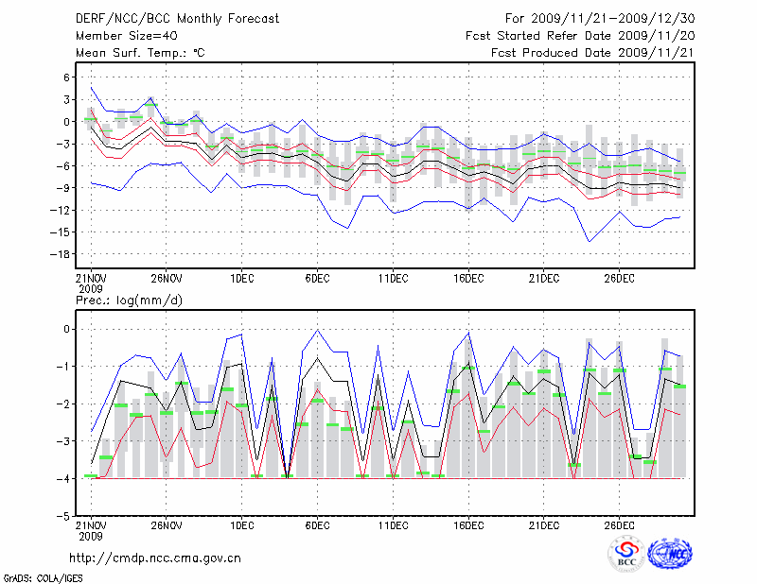Click 1DEC on the temperature chart axis
This screenshot has height=584, width=757.
click(x=241, y=278)
